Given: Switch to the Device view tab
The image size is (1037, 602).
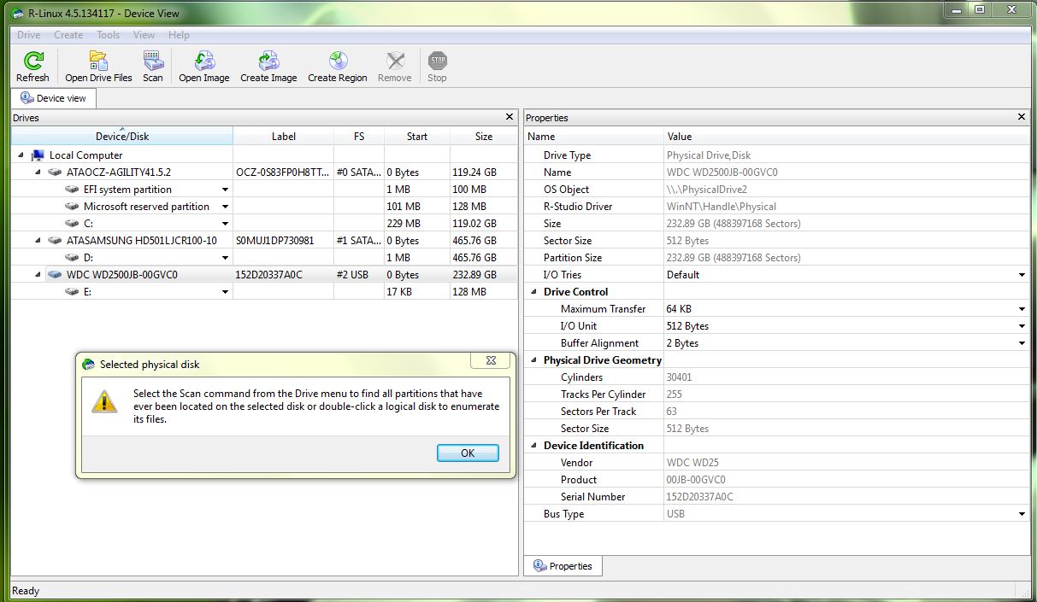Looking at the screenshot, I should pos(53,98).
